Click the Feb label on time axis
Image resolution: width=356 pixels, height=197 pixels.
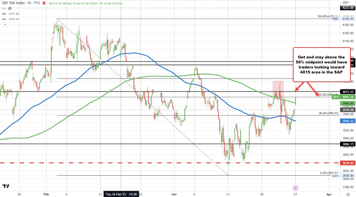click(x=47, y=194)
